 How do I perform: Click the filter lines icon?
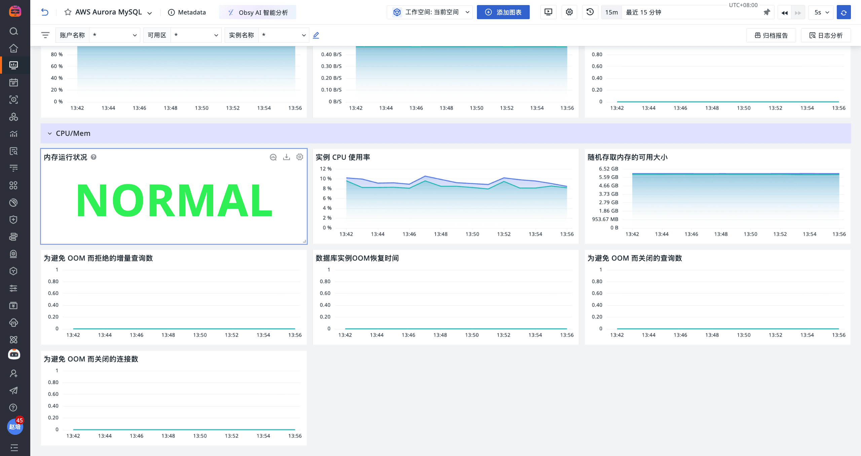[x=45, y=35]
